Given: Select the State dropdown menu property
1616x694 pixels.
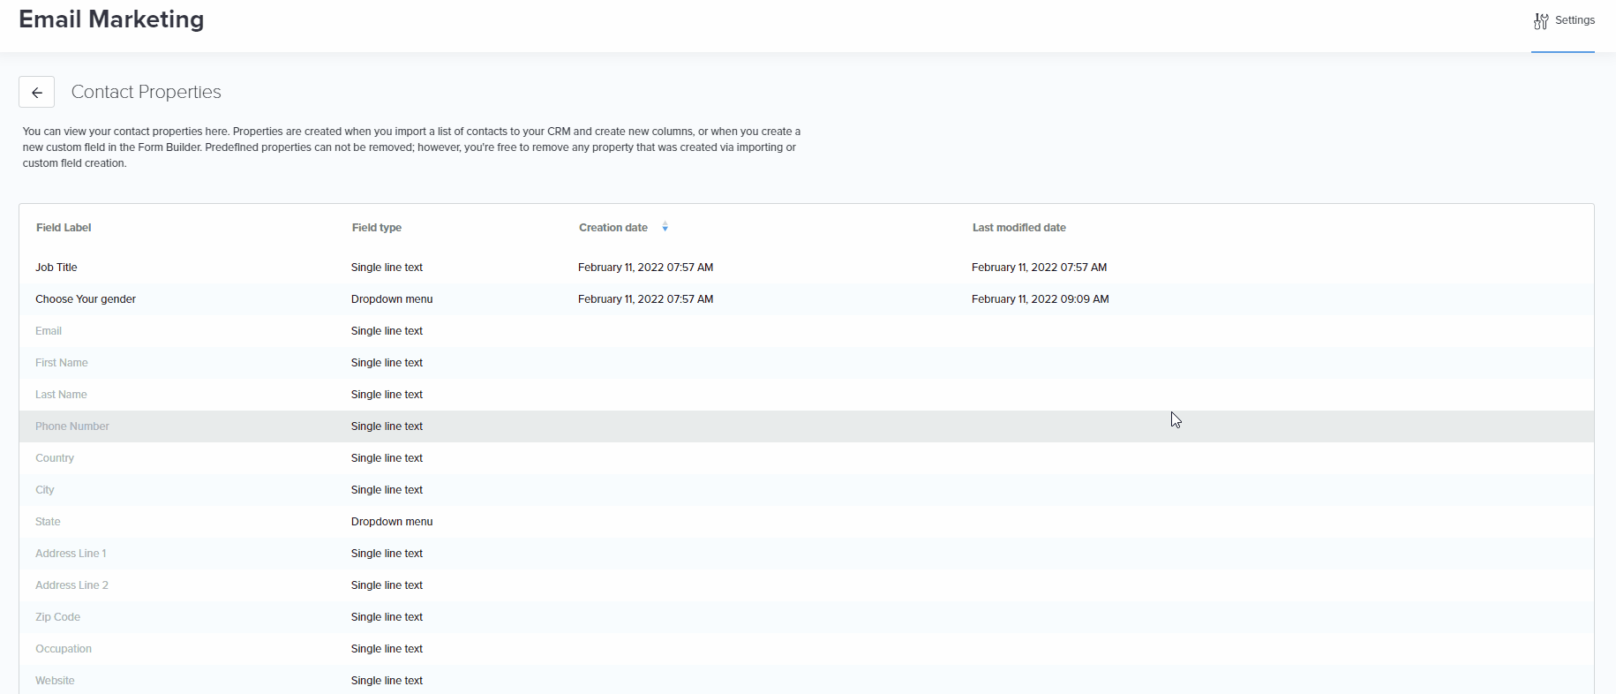Looking at the screenshot, I should 48,522.
